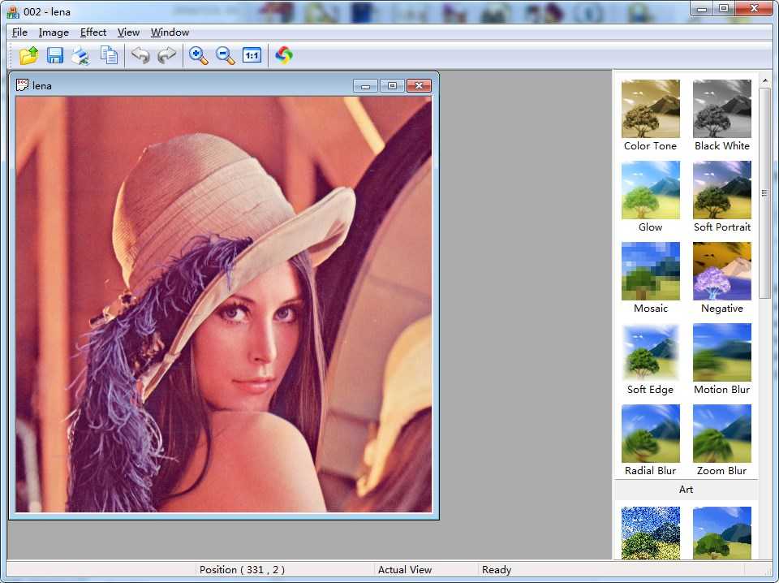Redo action with right arrow

click(167, 55)
